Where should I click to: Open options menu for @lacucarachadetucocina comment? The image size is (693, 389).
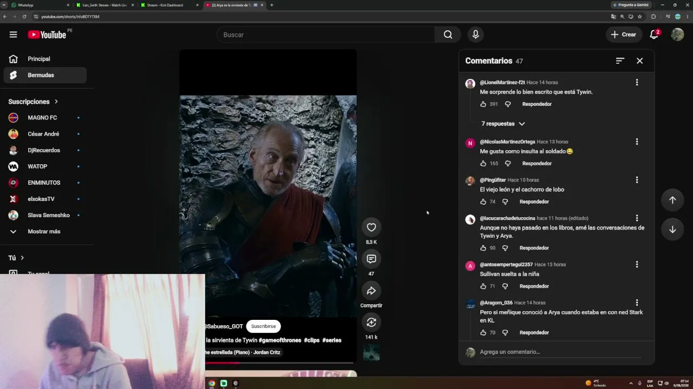(x=637, y=218)
